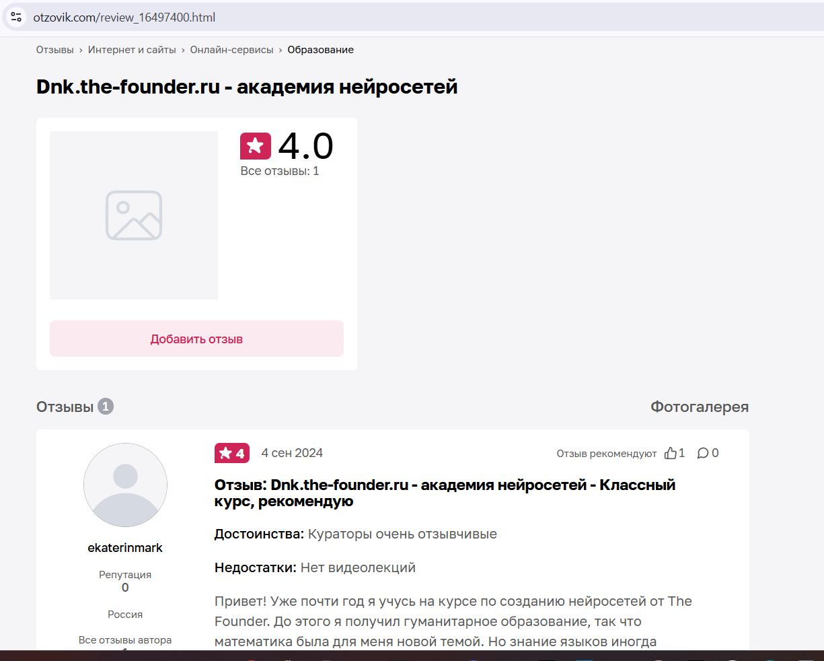This screenshot has height=661, width=824.
Task: Open the ekaterinmark user profile link
Action: pos(125,548)
